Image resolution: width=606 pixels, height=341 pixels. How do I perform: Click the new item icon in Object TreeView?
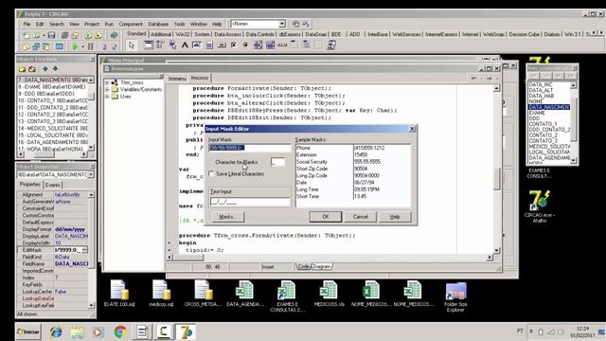[x=22, y=69]
